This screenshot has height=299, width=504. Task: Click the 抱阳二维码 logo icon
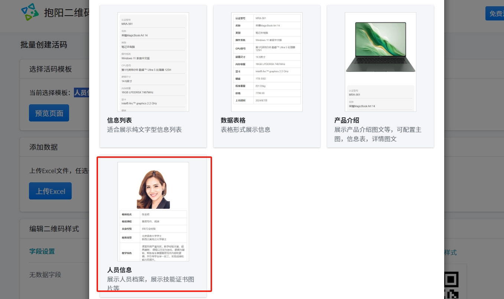pyautogui.click(x=30, y=12)
